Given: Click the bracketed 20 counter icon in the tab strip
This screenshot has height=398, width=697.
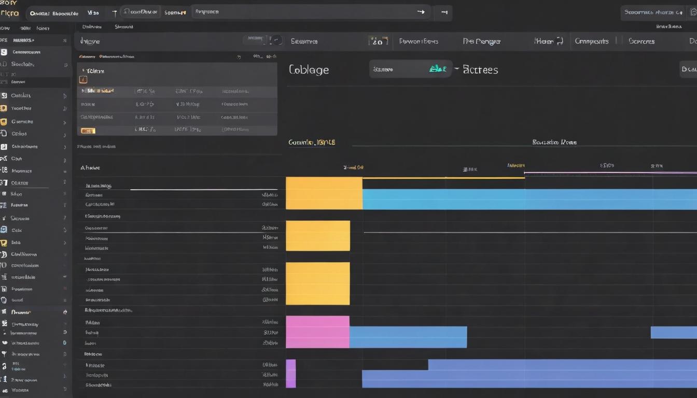Looking at the screenshot, I should point(378,41).
